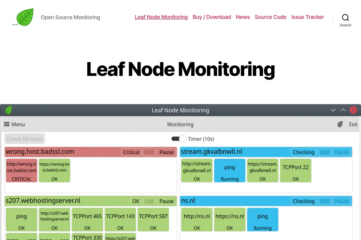The width and height of the screenshot is (361, 240).
Task: Click Exit in the app toolbar
Action: point(353,124)
